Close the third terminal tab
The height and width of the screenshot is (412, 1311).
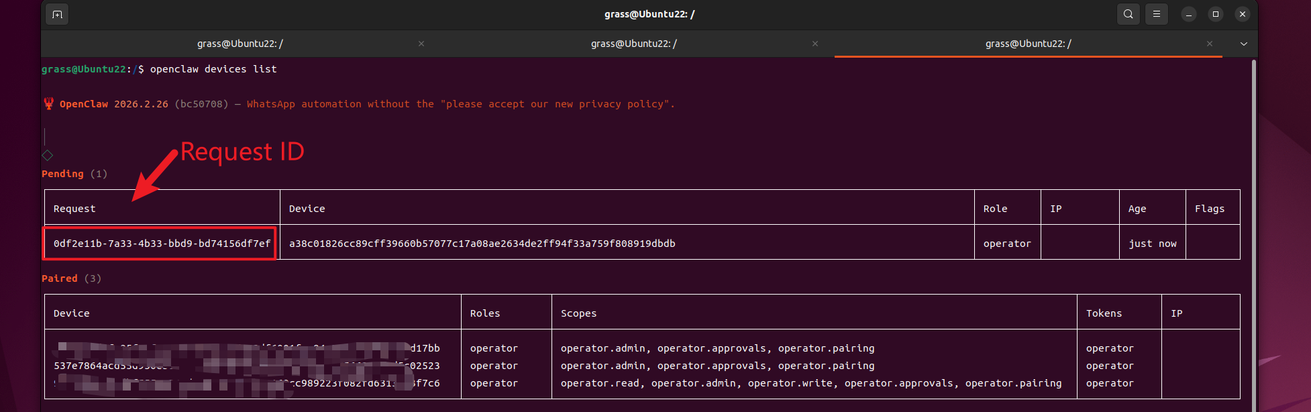click(x=1210, y=44)
